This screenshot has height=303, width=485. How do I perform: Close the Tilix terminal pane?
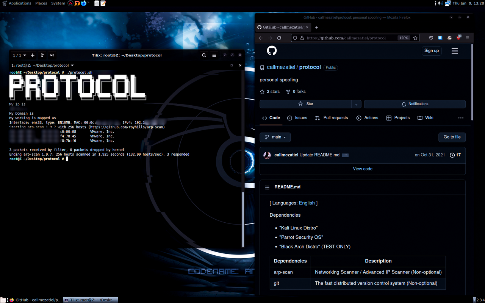(x=240, y=65)
